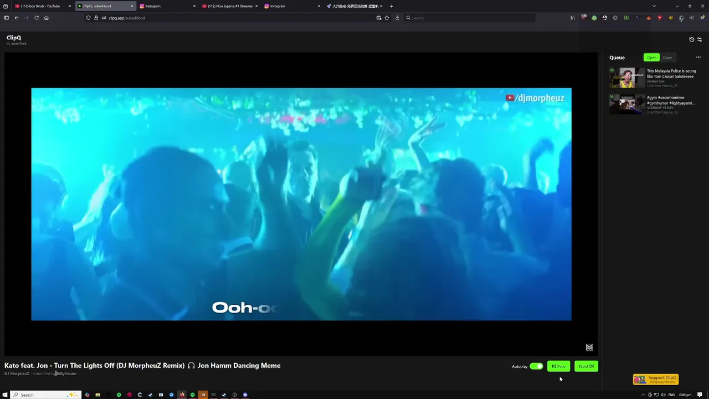Open File Explorer from the taskbar
Screen dimensions: 709x399
pyautogui.click(x=97, y=395)
